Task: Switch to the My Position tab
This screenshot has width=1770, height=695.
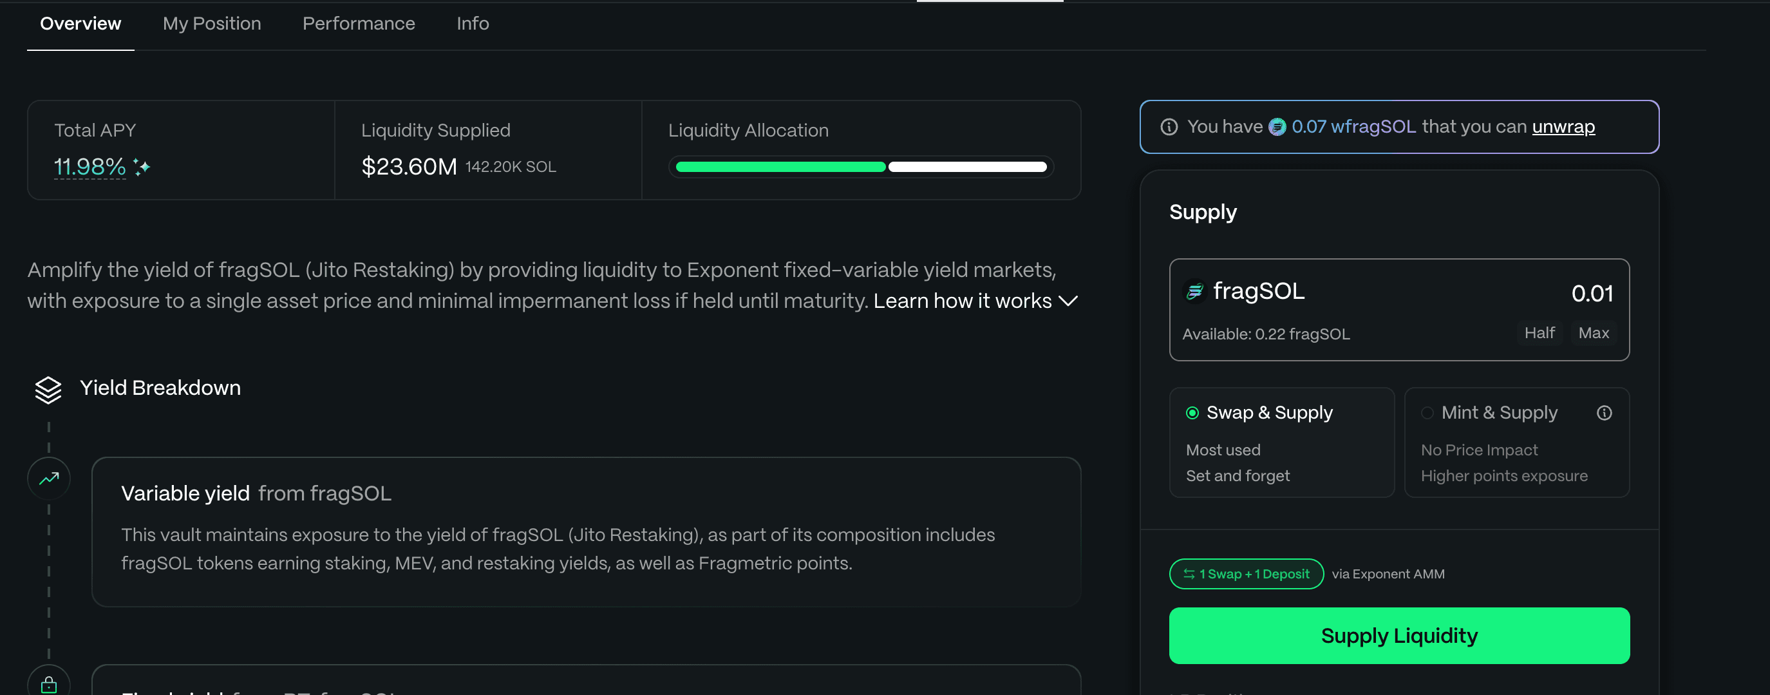Action: click(x=212, y=24)
